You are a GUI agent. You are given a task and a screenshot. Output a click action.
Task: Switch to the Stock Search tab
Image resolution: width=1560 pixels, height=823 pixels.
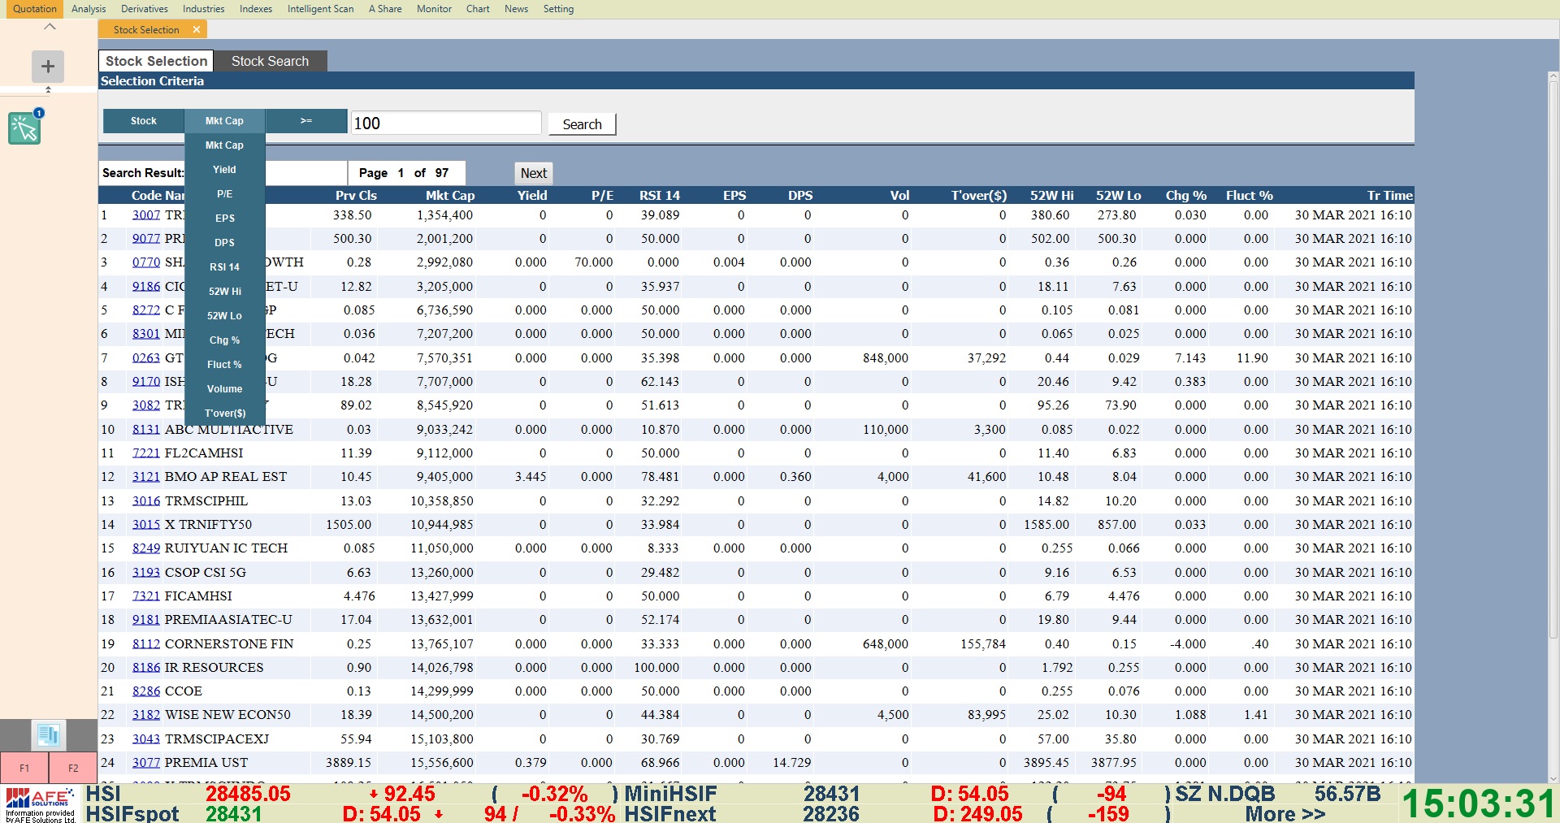(270, 61)
